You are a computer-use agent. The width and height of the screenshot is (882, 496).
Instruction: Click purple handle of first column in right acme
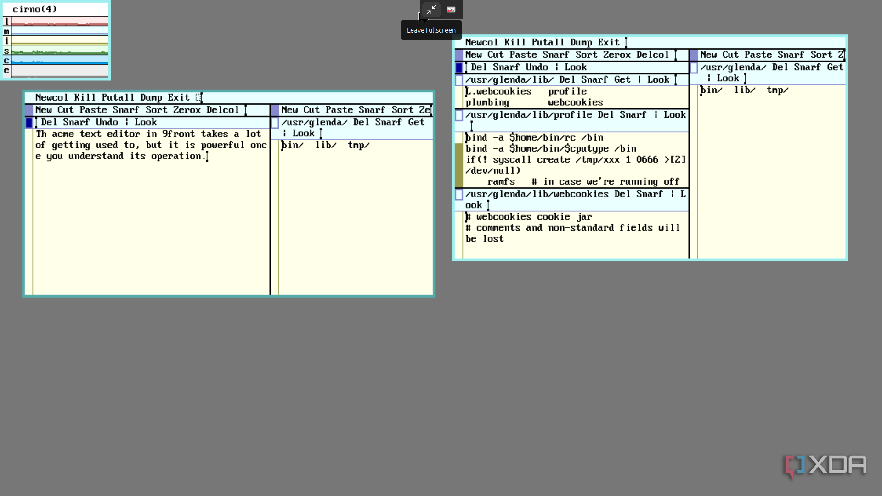point(458,55)
